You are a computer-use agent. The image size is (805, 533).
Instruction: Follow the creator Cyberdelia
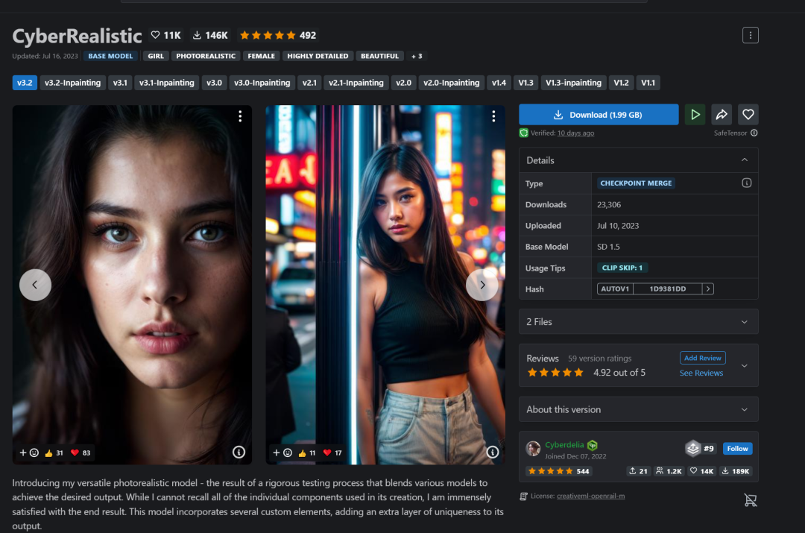click(x=737, y=449)
